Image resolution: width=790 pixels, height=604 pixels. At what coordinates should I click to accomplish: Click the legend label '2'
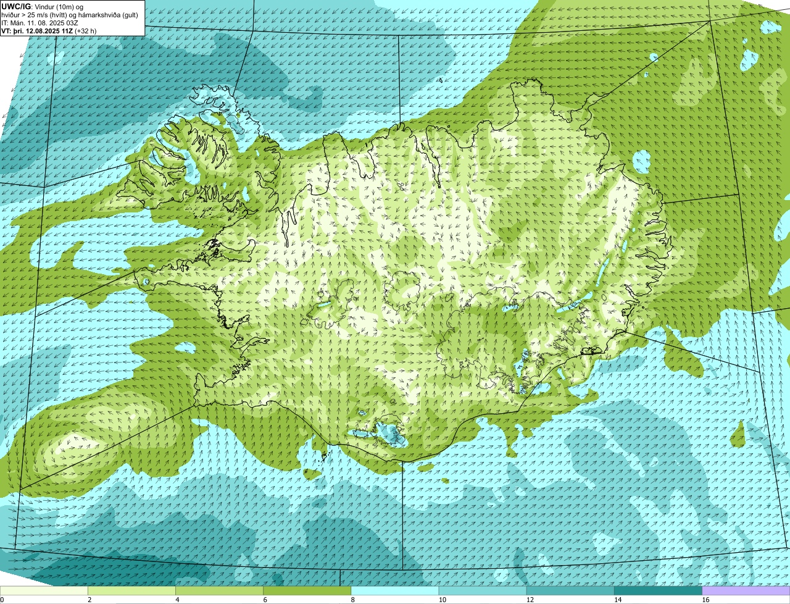[89, 600]
